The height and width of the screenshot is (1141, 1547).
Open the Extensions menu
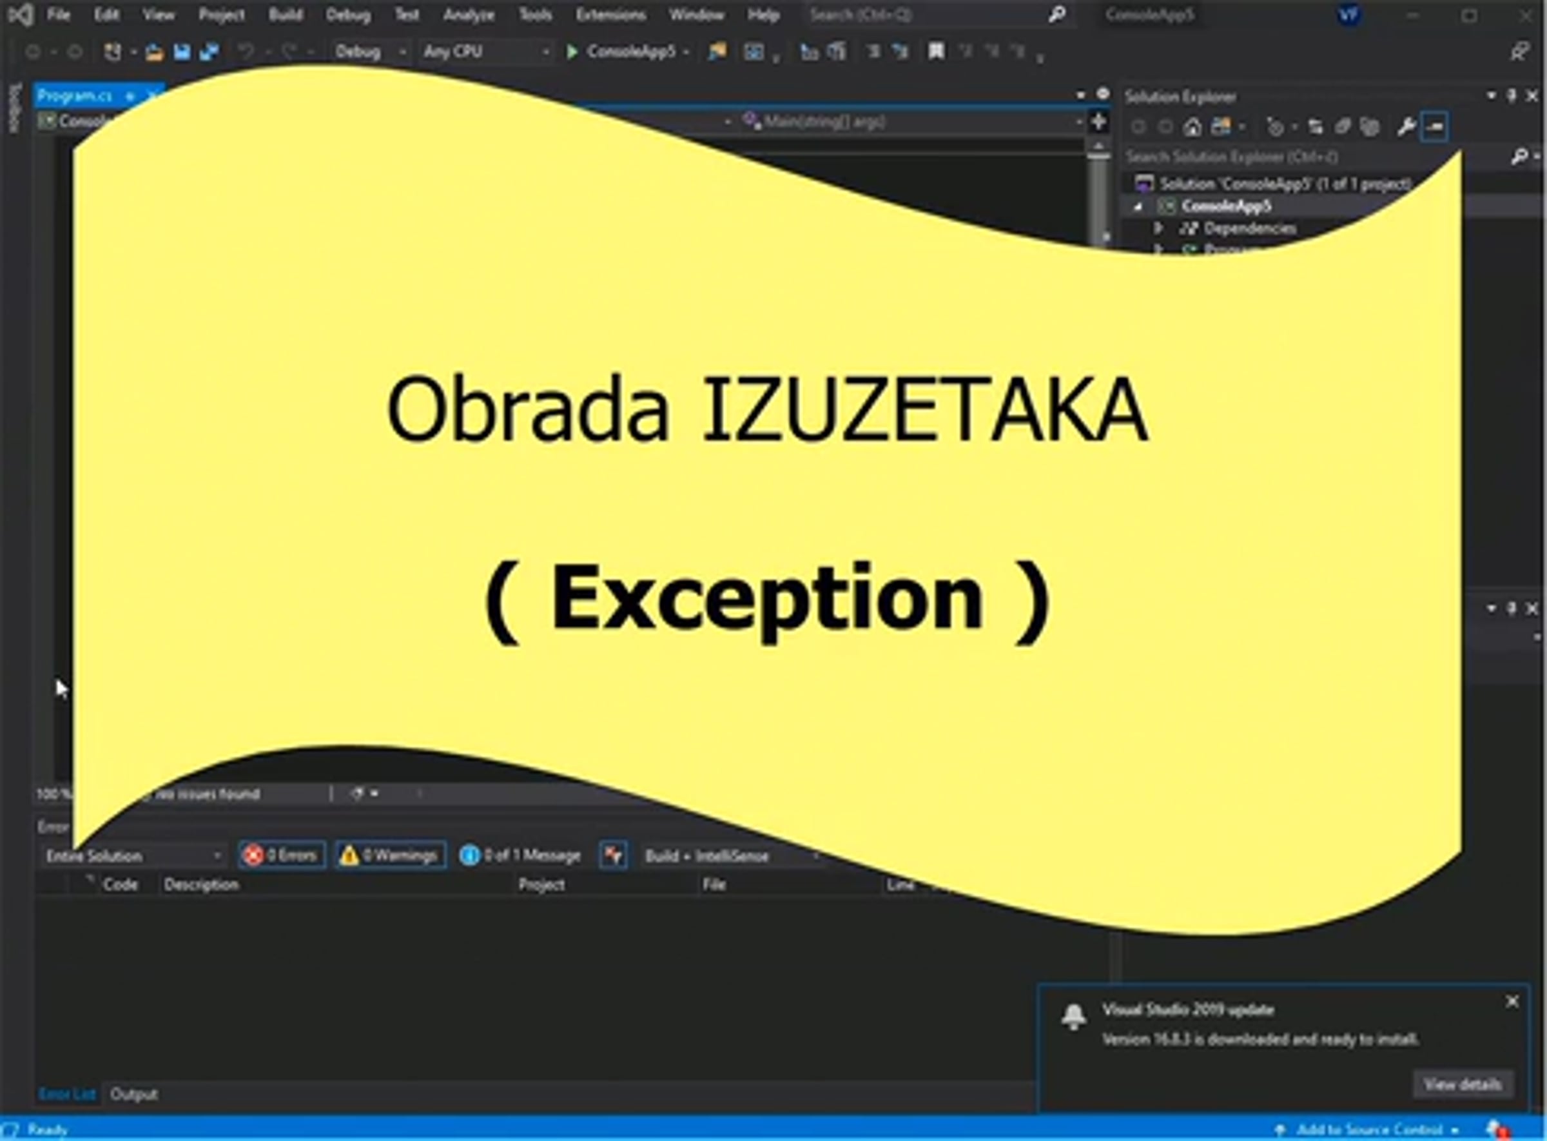coord(610,14)
